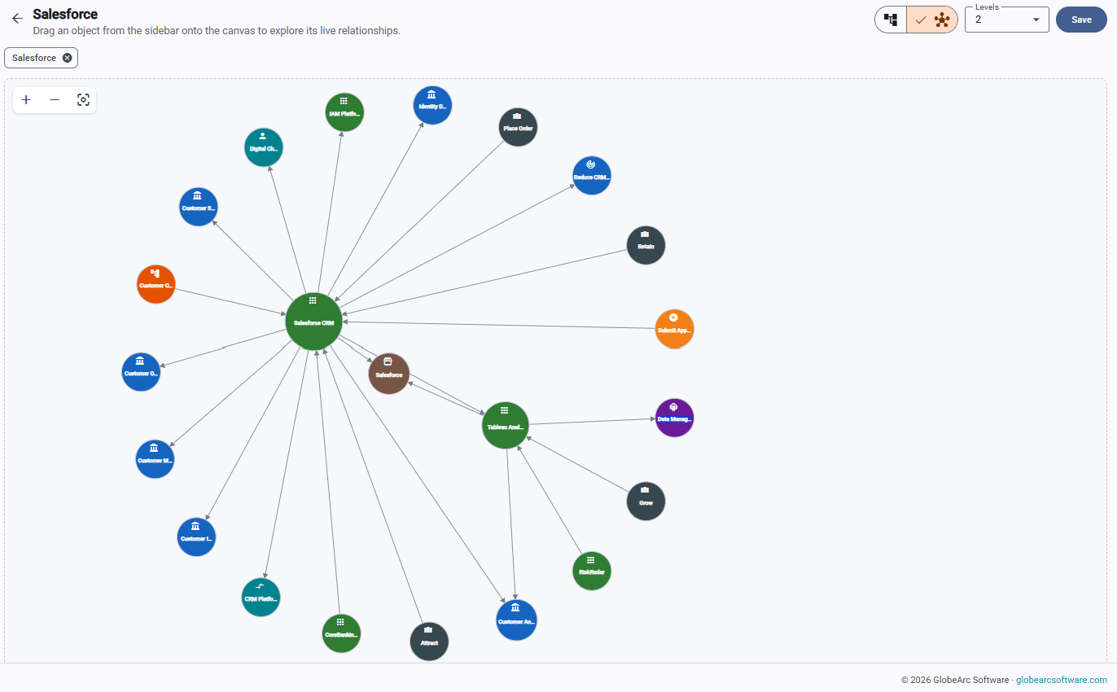Image resolution: width=1117 pixels, height=692 pixels.
Task: Click the Attract node
Action: (x=430, y=642)
